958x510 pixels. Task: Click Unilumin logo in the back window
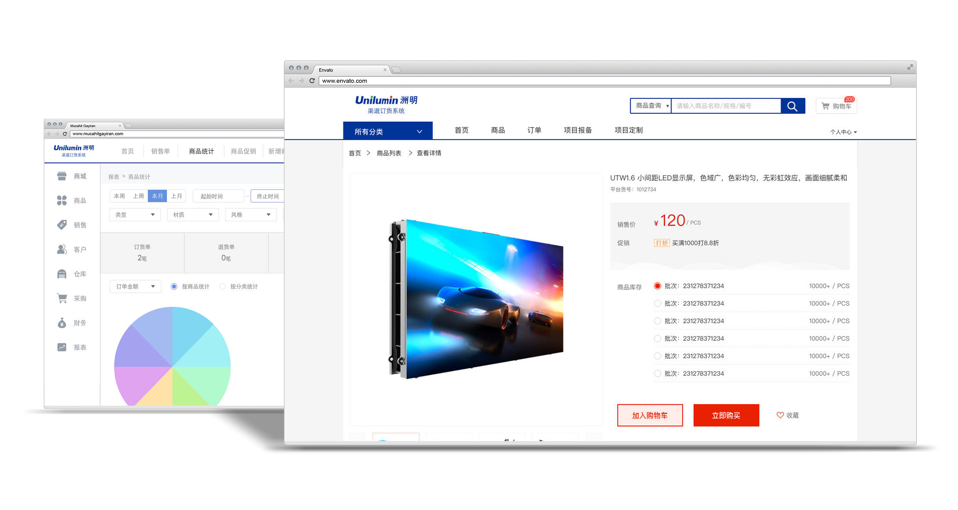click(x=74, y=151)
